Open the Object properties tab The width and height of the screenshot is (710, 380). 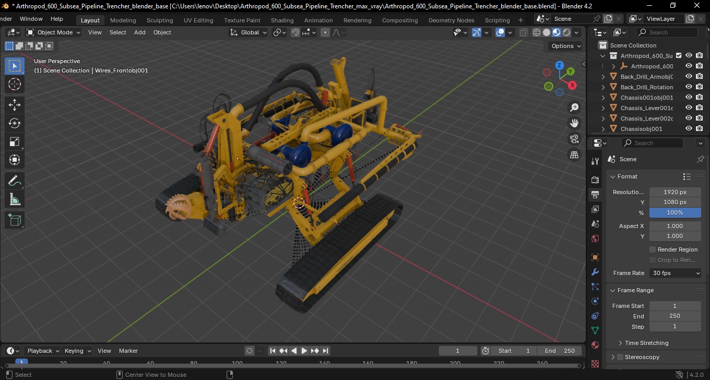(x=595, y=257)
